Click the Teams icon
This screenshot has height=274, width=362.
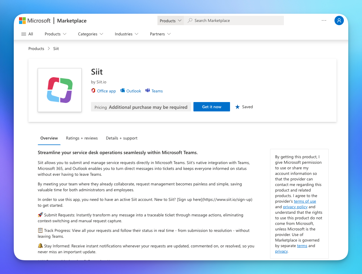tap(148, 91)
